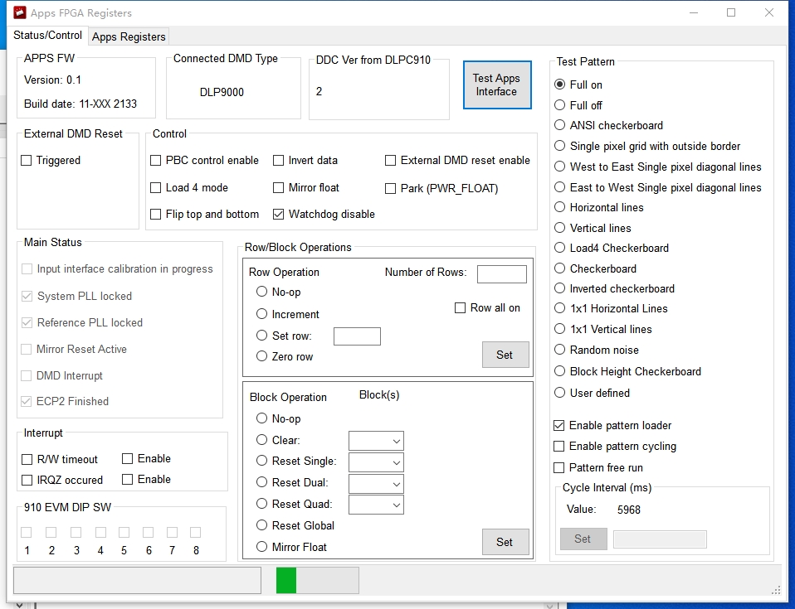Image resolution: width=795 pixels, height=609 pixels.
Task: Click the Apps FPGA Registers title icon
Action: coord(19,12)
